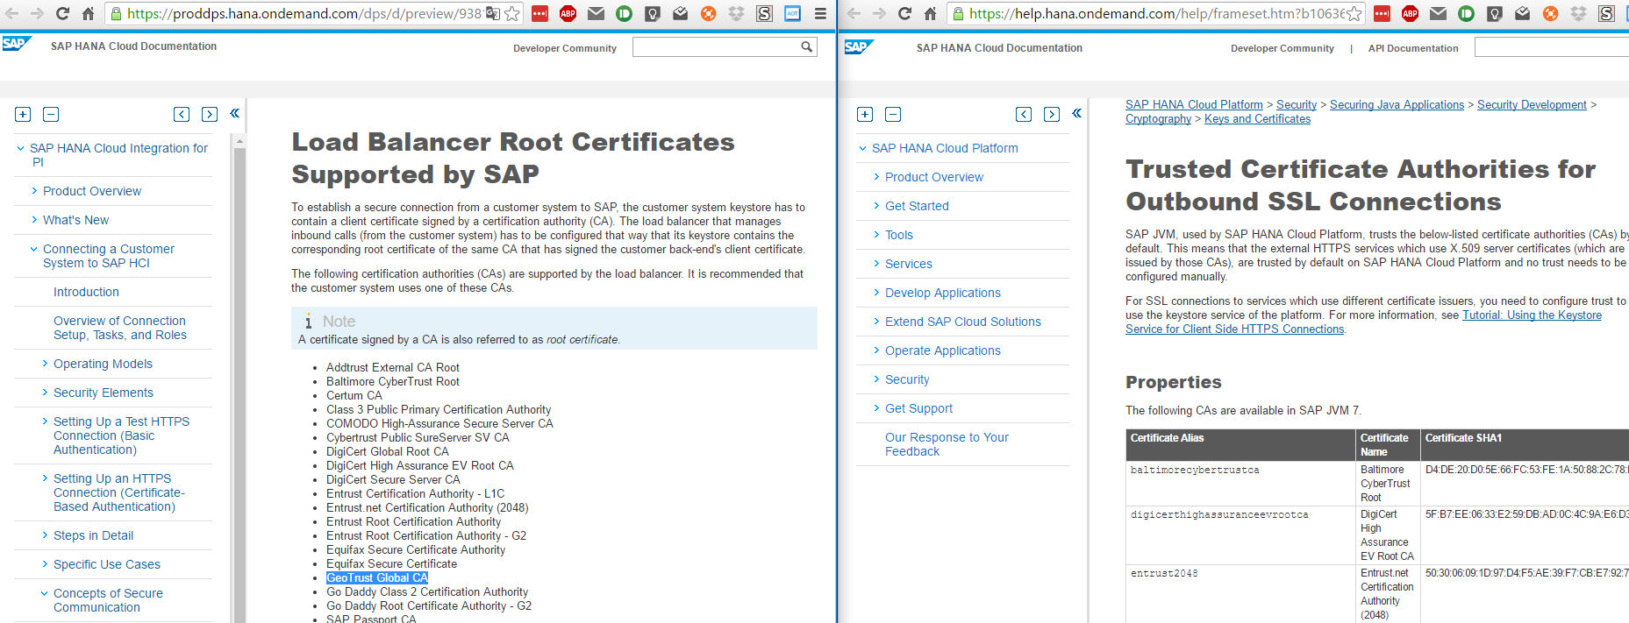Click expand-all plus icon in left window
This screenshot has width=1629, height=623.
[23, 115]
